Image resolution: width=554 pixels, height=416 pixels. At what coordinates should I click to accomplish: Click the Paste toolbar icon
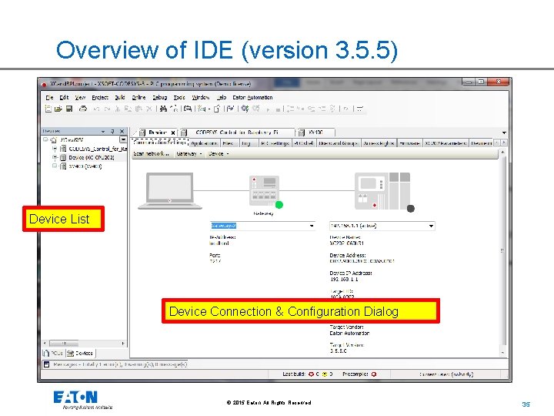point(138,109)
